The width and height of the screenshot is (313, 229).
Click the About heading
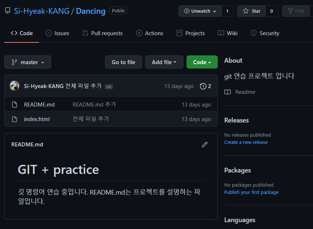[233, 61]
